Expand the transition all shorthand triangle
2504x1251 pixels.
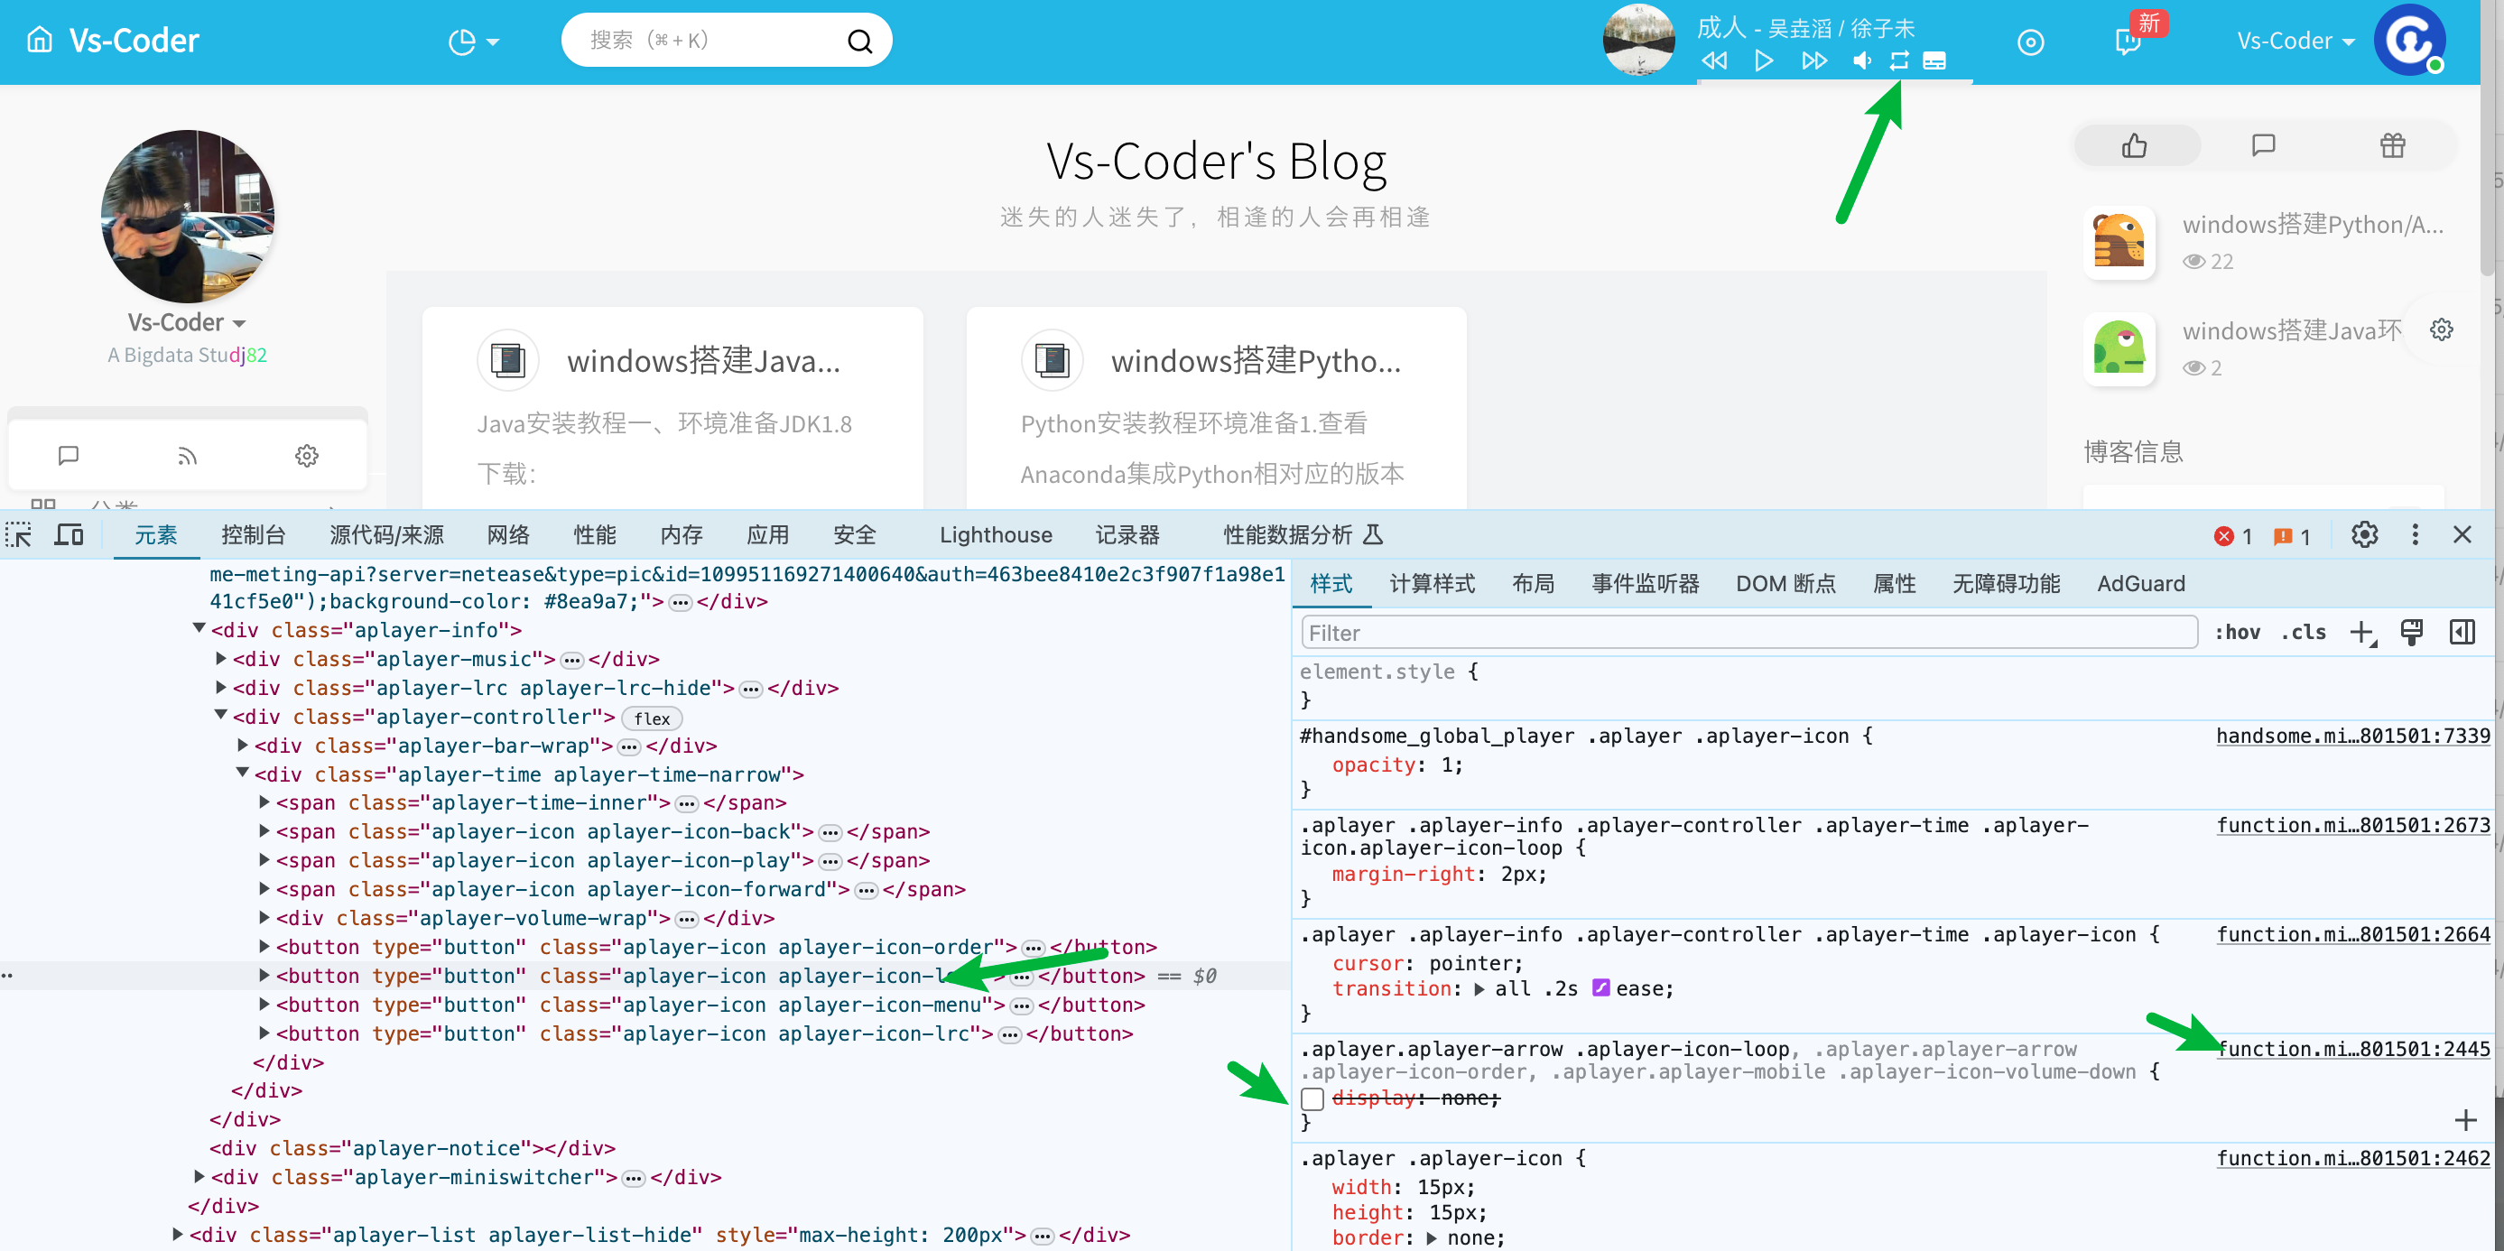[1479, 989]
